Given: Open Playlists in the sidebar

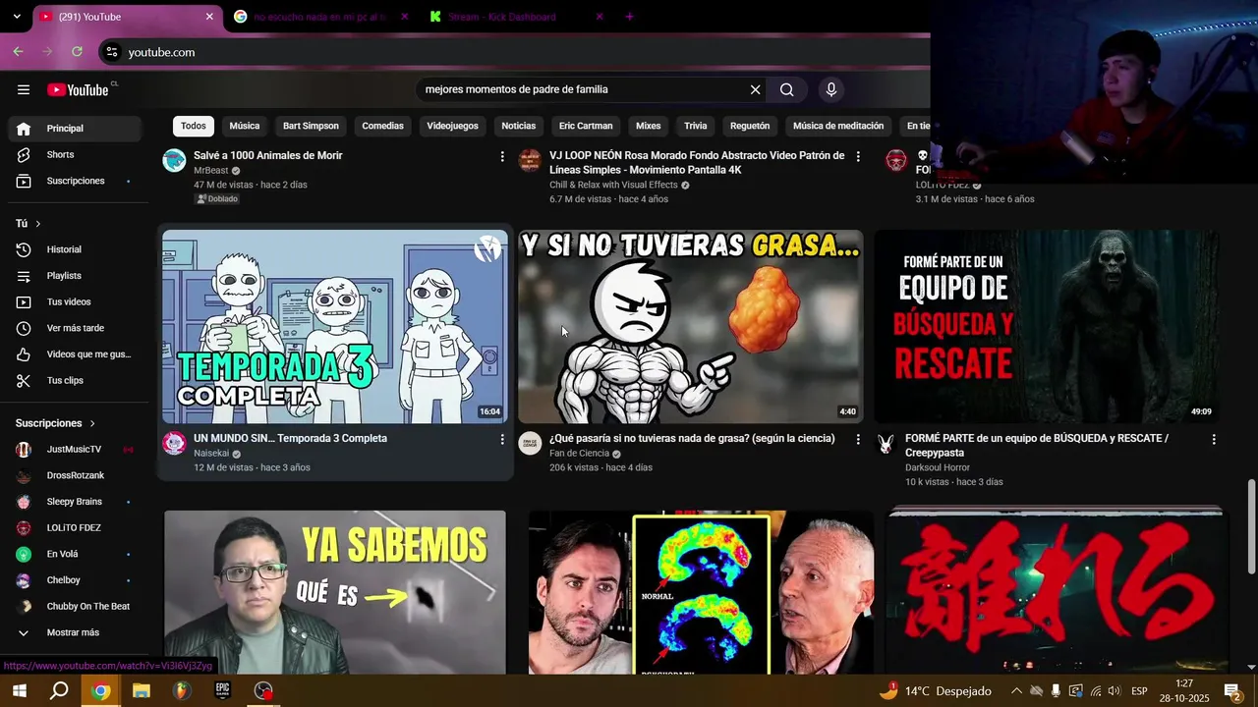Looking at the screenshot, I should (75, 276).
